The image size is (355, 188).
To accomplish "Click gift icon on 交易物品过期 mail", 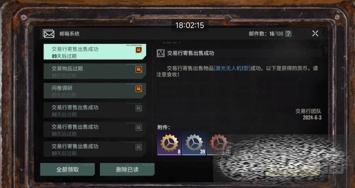I will (x=139, y=69).
